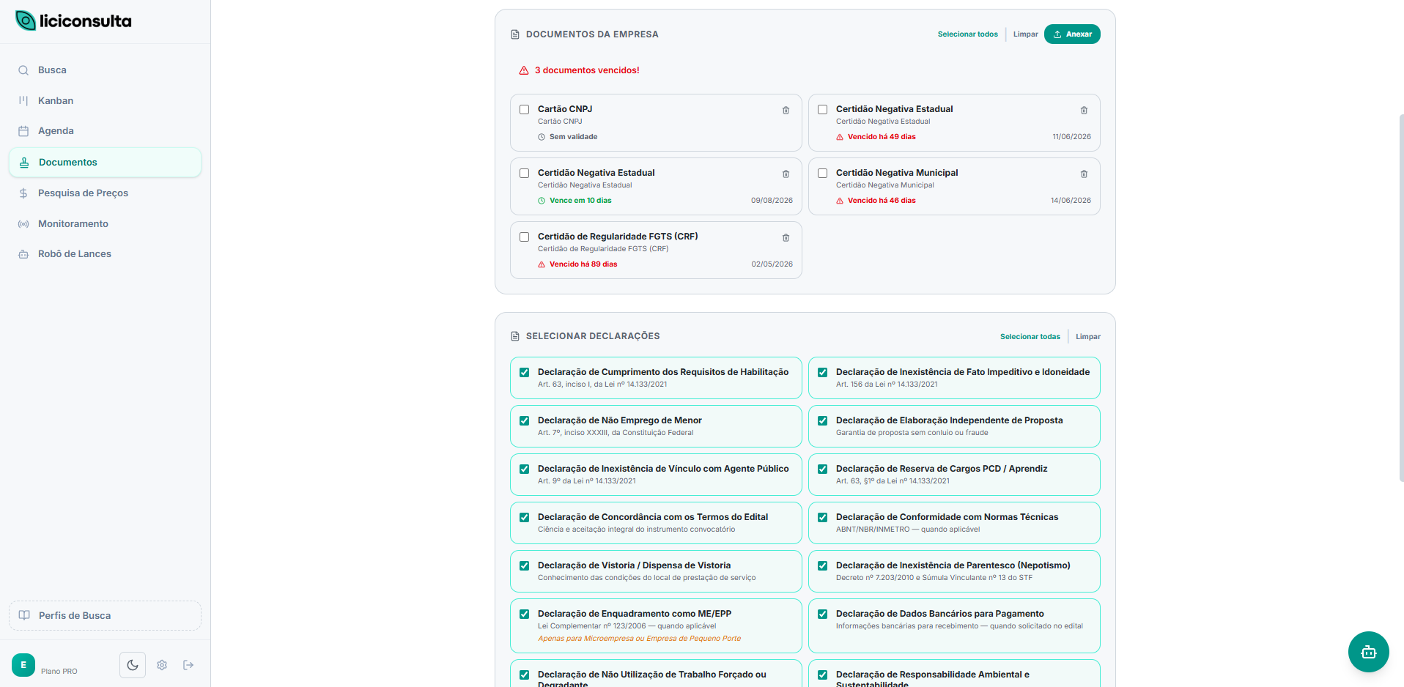Click the liciconsulta logo

[x=73, y=21]
